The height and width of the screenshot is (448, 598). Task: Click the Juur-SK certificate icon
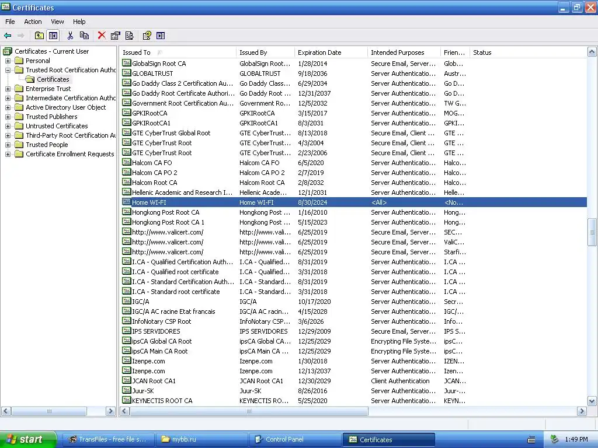127,390
